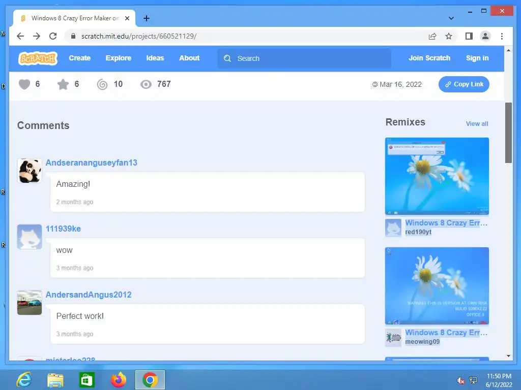The width and height of the screenshot is (521, 390).
Task: Click AndersandAngus2012's cars avatar
Action: [30, 303]
